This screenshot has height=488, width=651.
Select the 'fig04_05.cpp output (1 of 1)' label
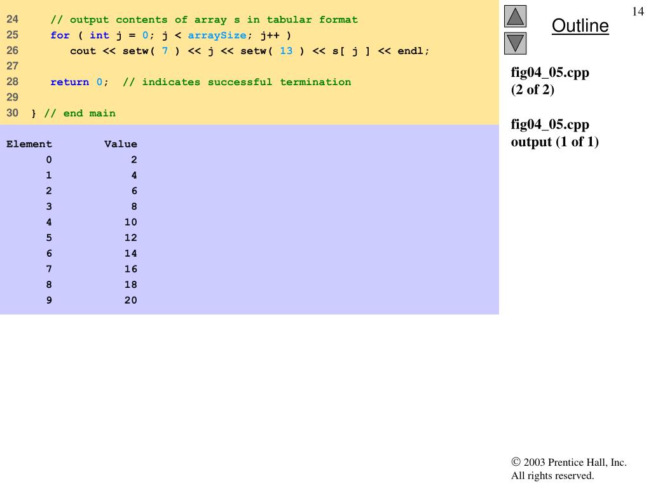(554, 133)
